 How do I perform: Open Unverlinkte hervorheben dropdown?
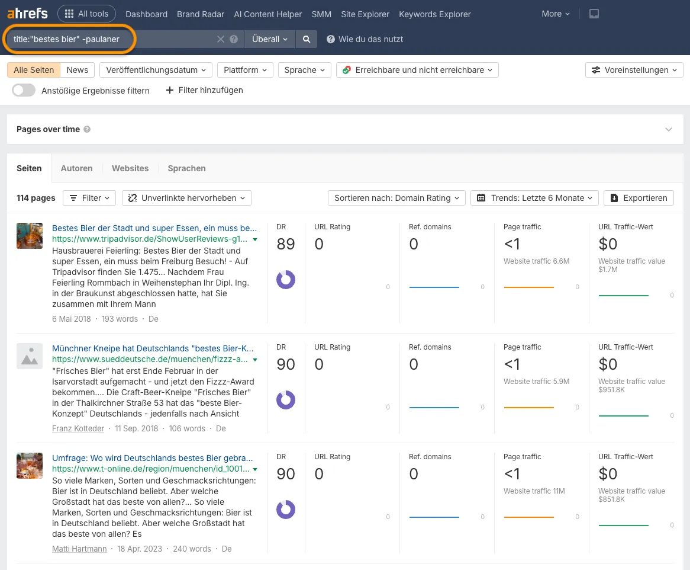(186, 198)
